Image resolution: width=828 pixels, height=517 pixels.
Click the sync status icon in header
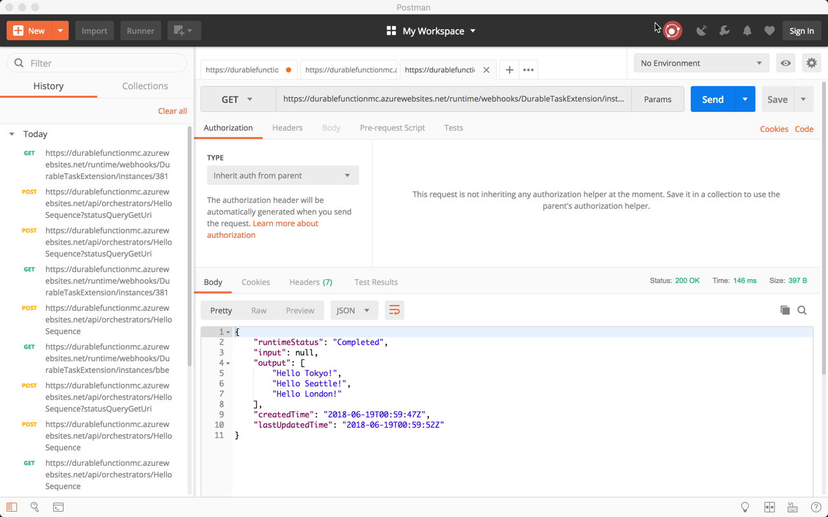pos(673,30)
